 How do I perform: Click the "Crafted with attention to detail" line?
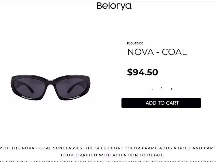click(x=113, y=155)
